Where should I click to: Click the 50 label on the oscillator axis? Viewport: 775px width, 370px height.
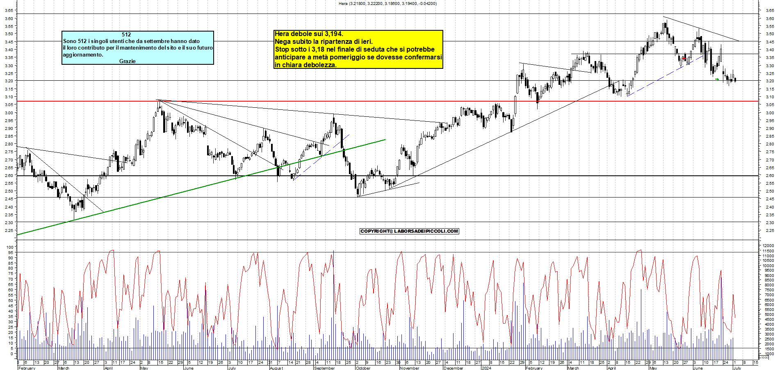(x=11, y=300)
